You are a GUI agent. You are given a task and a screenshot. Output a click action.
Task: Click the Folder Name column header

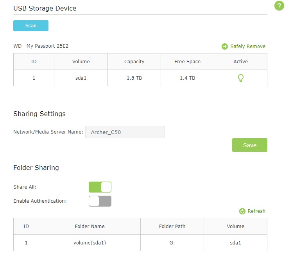pyautogui.click(x=90, y=227)
